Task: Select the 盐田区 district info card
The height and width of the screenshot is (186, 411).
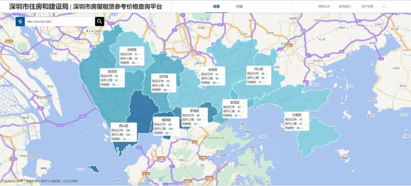Action: click(235, 109)
